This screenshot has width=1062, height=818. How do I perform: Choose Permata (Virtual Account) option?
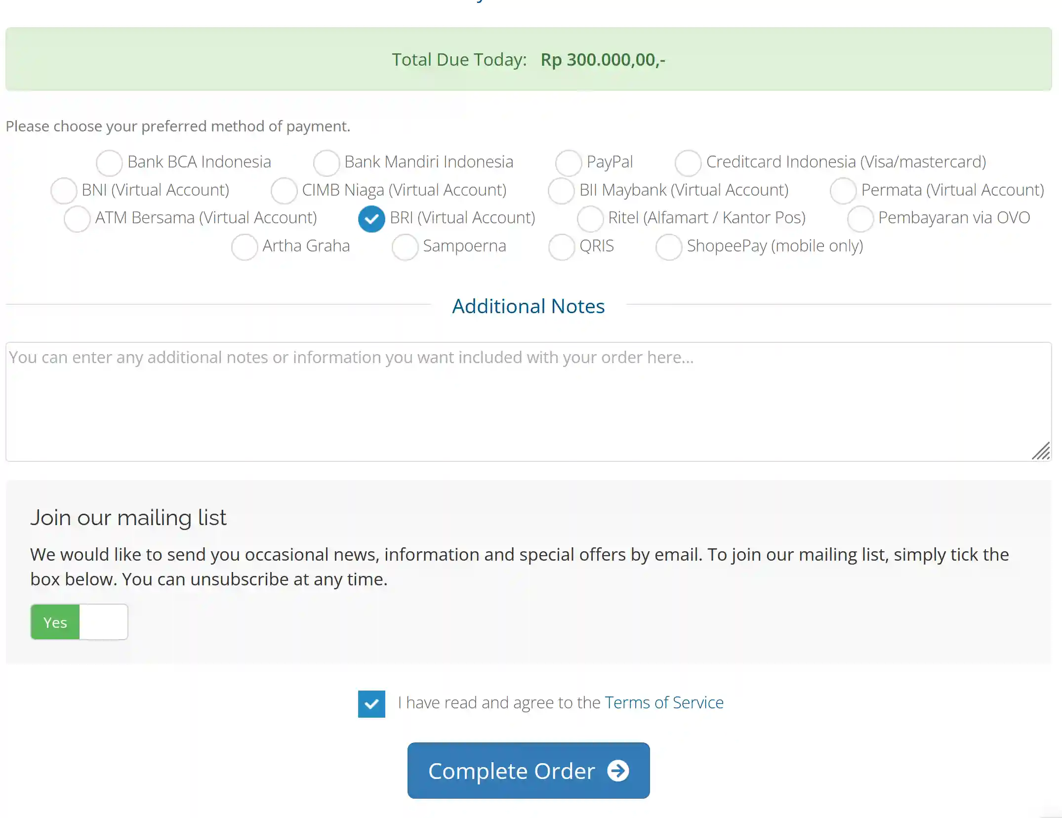tap(843, 191)
